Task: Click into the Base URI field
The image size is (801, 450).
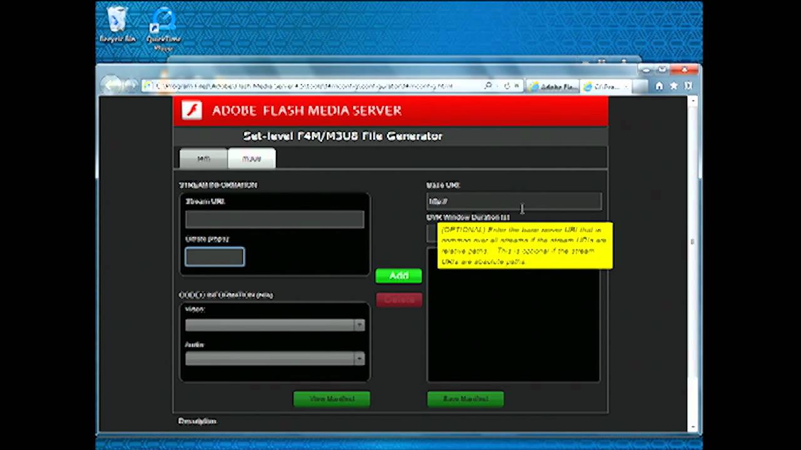Action: 514,201
